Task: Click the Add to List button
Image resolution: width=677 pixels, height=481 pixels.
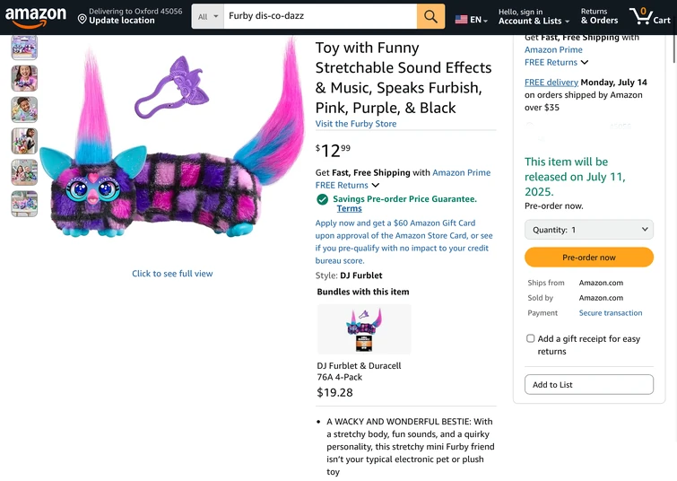Action: [x=588, y=385]
